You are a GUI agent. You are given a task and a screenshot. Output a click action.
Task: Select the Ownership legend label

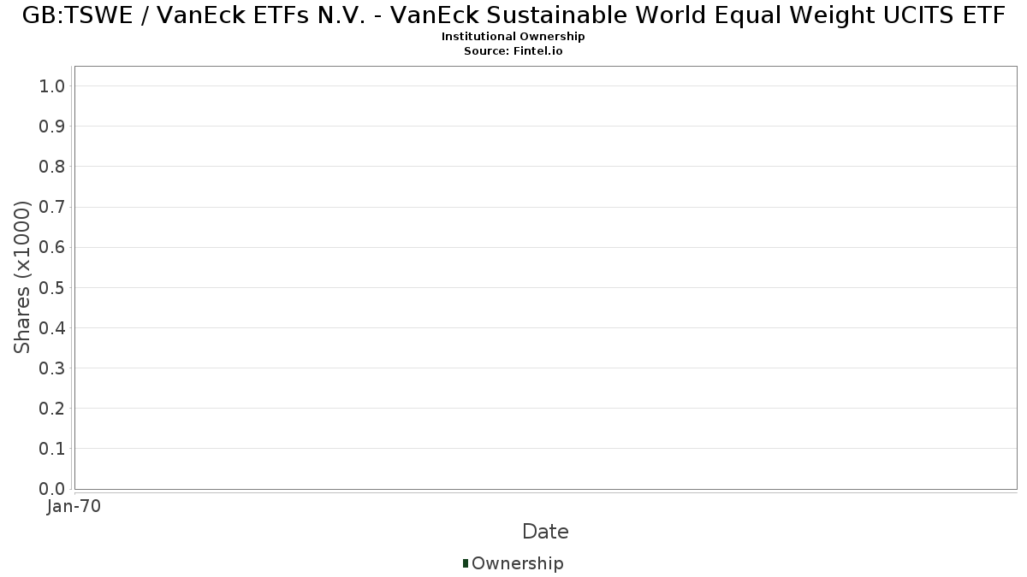point(517,563)
